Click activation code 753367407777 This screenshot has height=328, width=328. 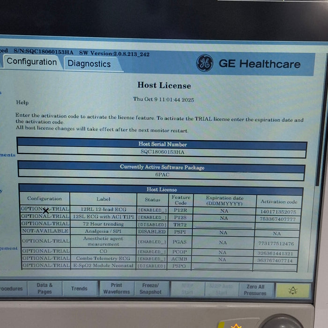point(277,219)
